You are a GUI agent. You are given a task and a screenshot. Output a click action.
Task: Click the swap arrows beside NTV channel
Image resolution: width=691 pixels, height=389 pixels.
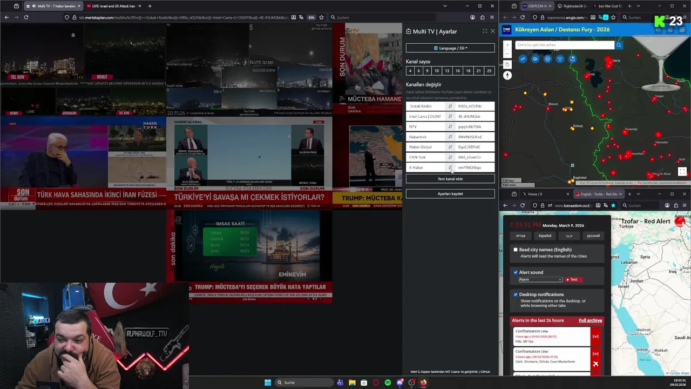click(450, 127)
